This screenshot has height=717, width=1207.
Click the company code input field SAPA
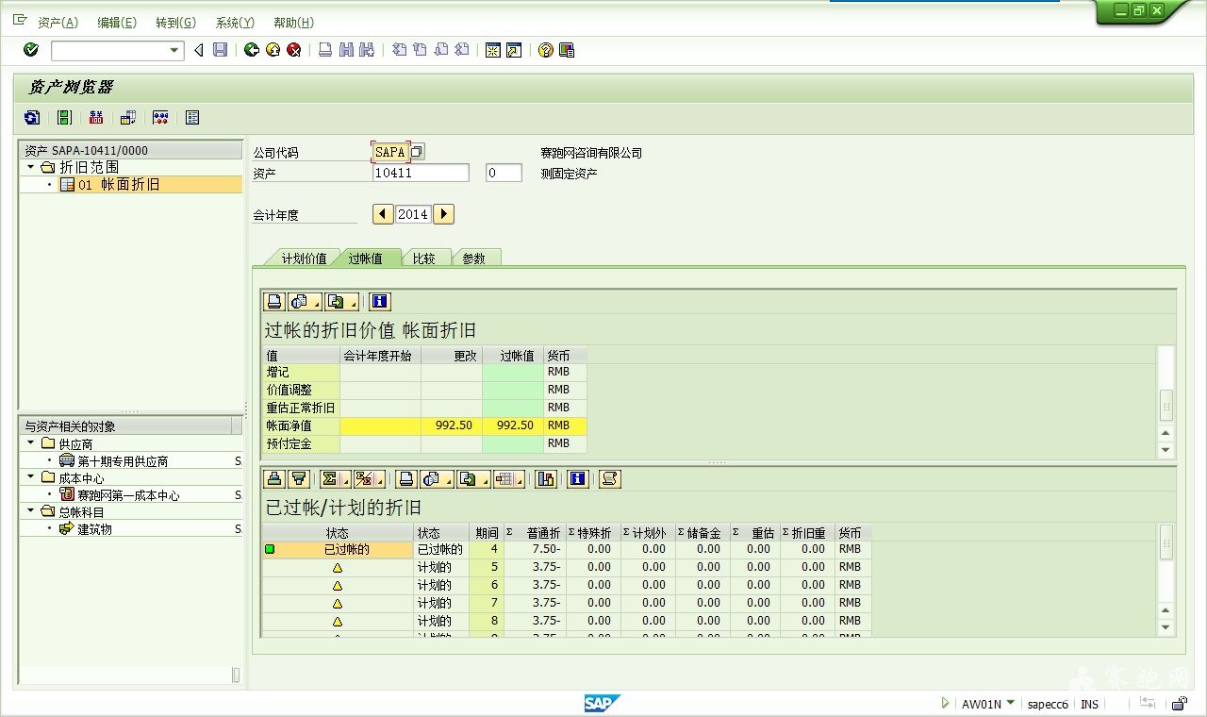(x=389, y=152)
